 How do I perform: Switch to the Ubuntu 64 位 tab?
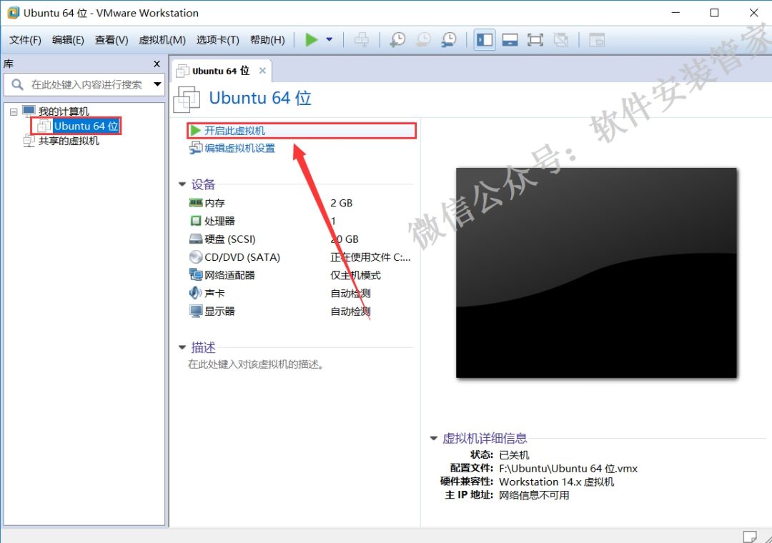coord(221,71)
